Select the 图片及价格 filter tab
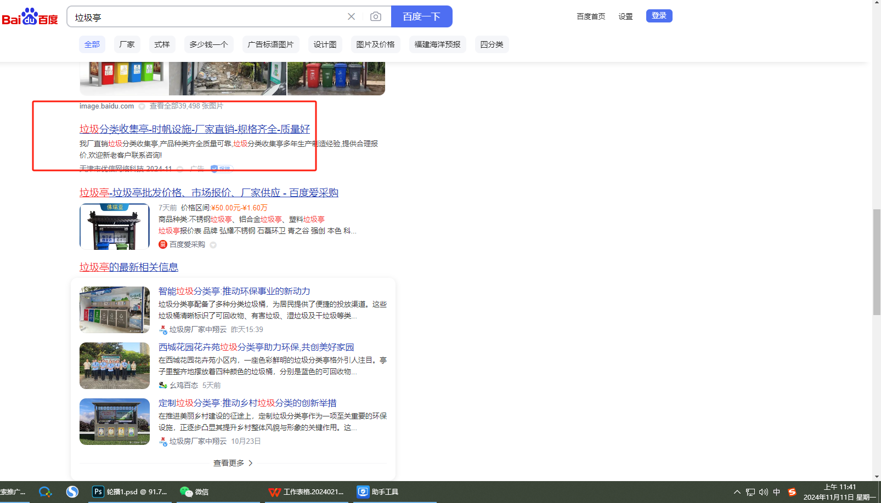This screenshot has height=503, width=881. tap(375, 44)
